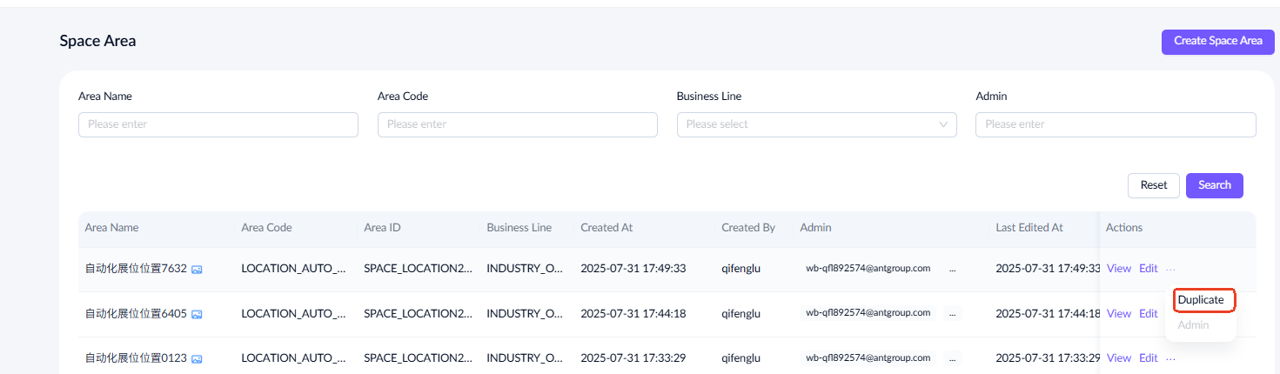The width and height of the screenshot is (1280, 374).
Task: Expand the admin overflow ellipsis in 6405 row
Action: (x=952, y=313)
